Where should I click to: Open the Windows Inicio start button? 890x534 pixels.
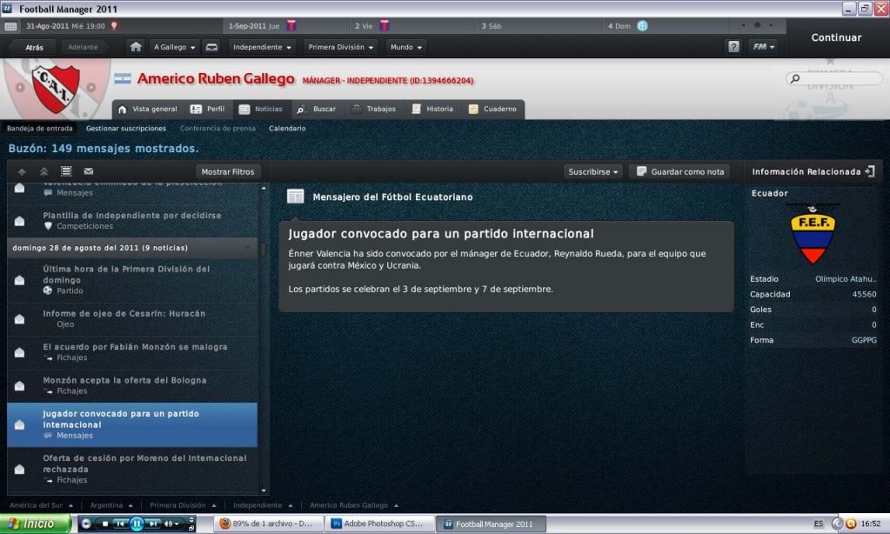[x=35, y=524]
